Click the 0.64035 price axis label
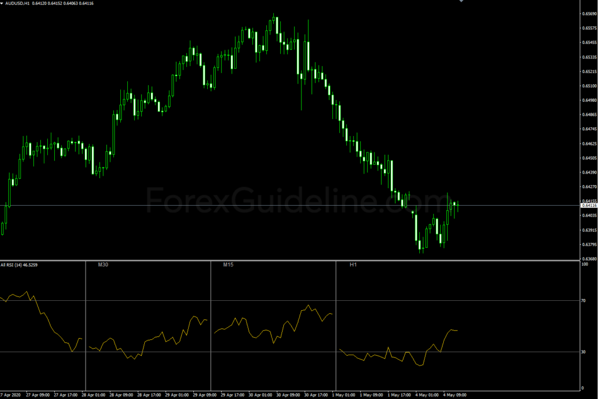 tap(589, 216)
